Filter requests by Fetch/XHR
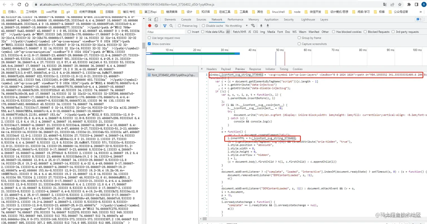The height and width of the screenshot is (224, 427). click(239, 32)
